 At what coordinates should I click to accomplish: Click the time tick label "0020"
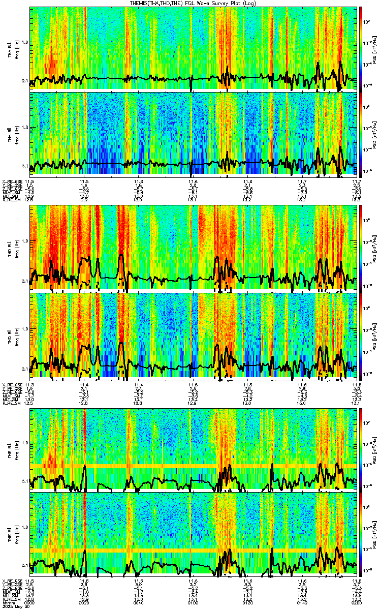[84, 602]
